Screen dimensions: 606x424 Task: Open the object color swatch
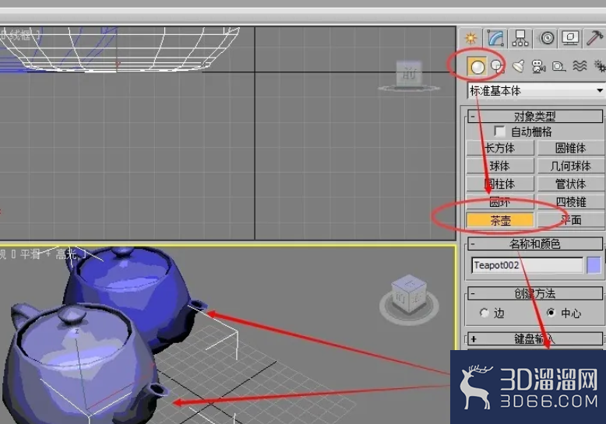coord(594,265)
